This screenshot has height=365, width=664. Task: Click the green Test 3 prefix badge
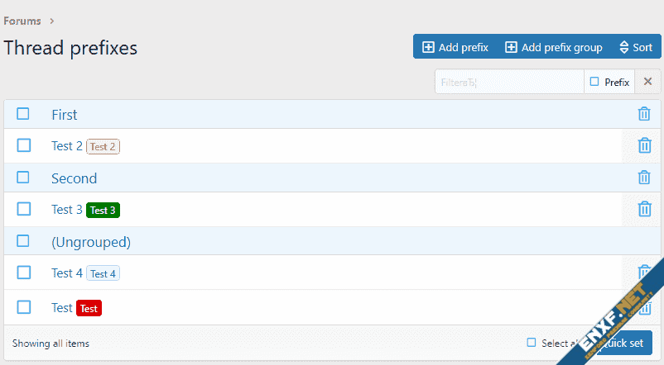(x=103, y=210)
